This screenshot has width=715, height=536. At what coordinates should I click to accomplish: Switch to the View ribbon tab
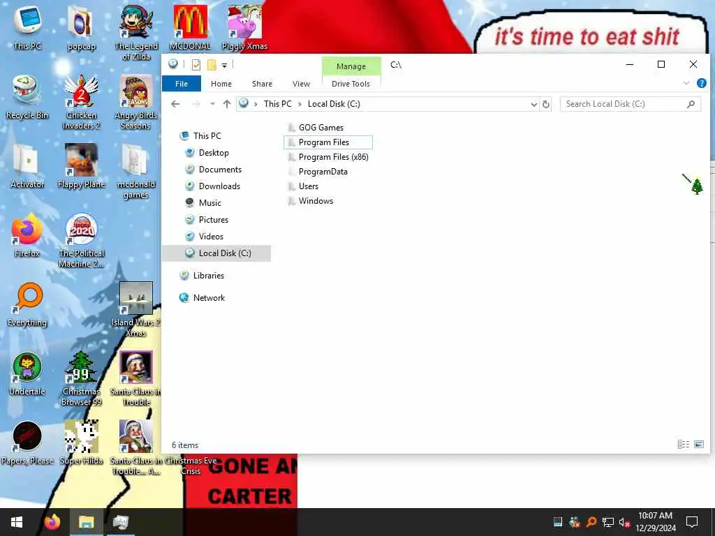coord(301,84)
